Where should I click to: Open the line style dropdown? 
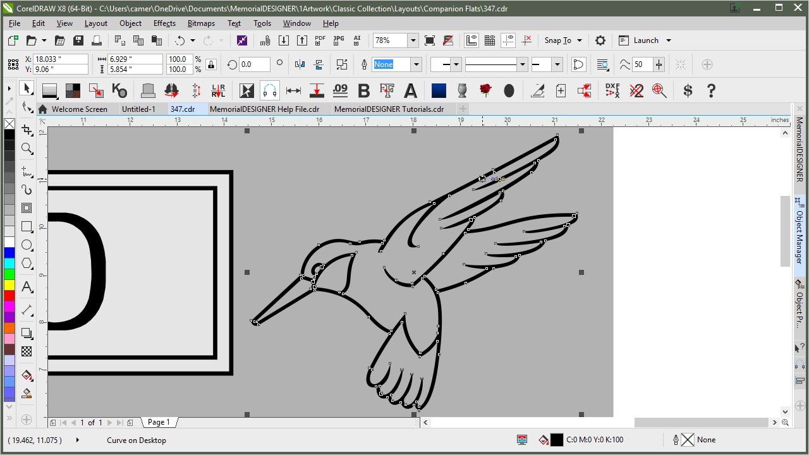(x=522, y=64)
